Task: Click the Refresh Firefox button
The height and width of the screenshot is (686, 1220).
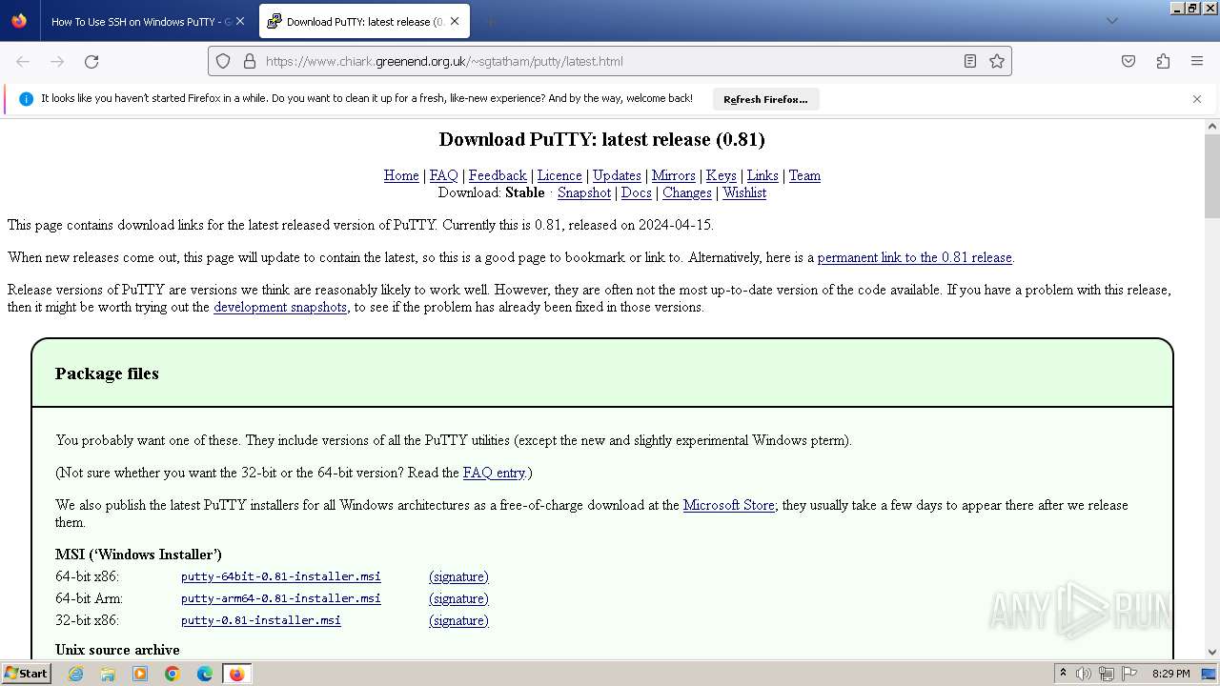Action: [x=765, y=99]
